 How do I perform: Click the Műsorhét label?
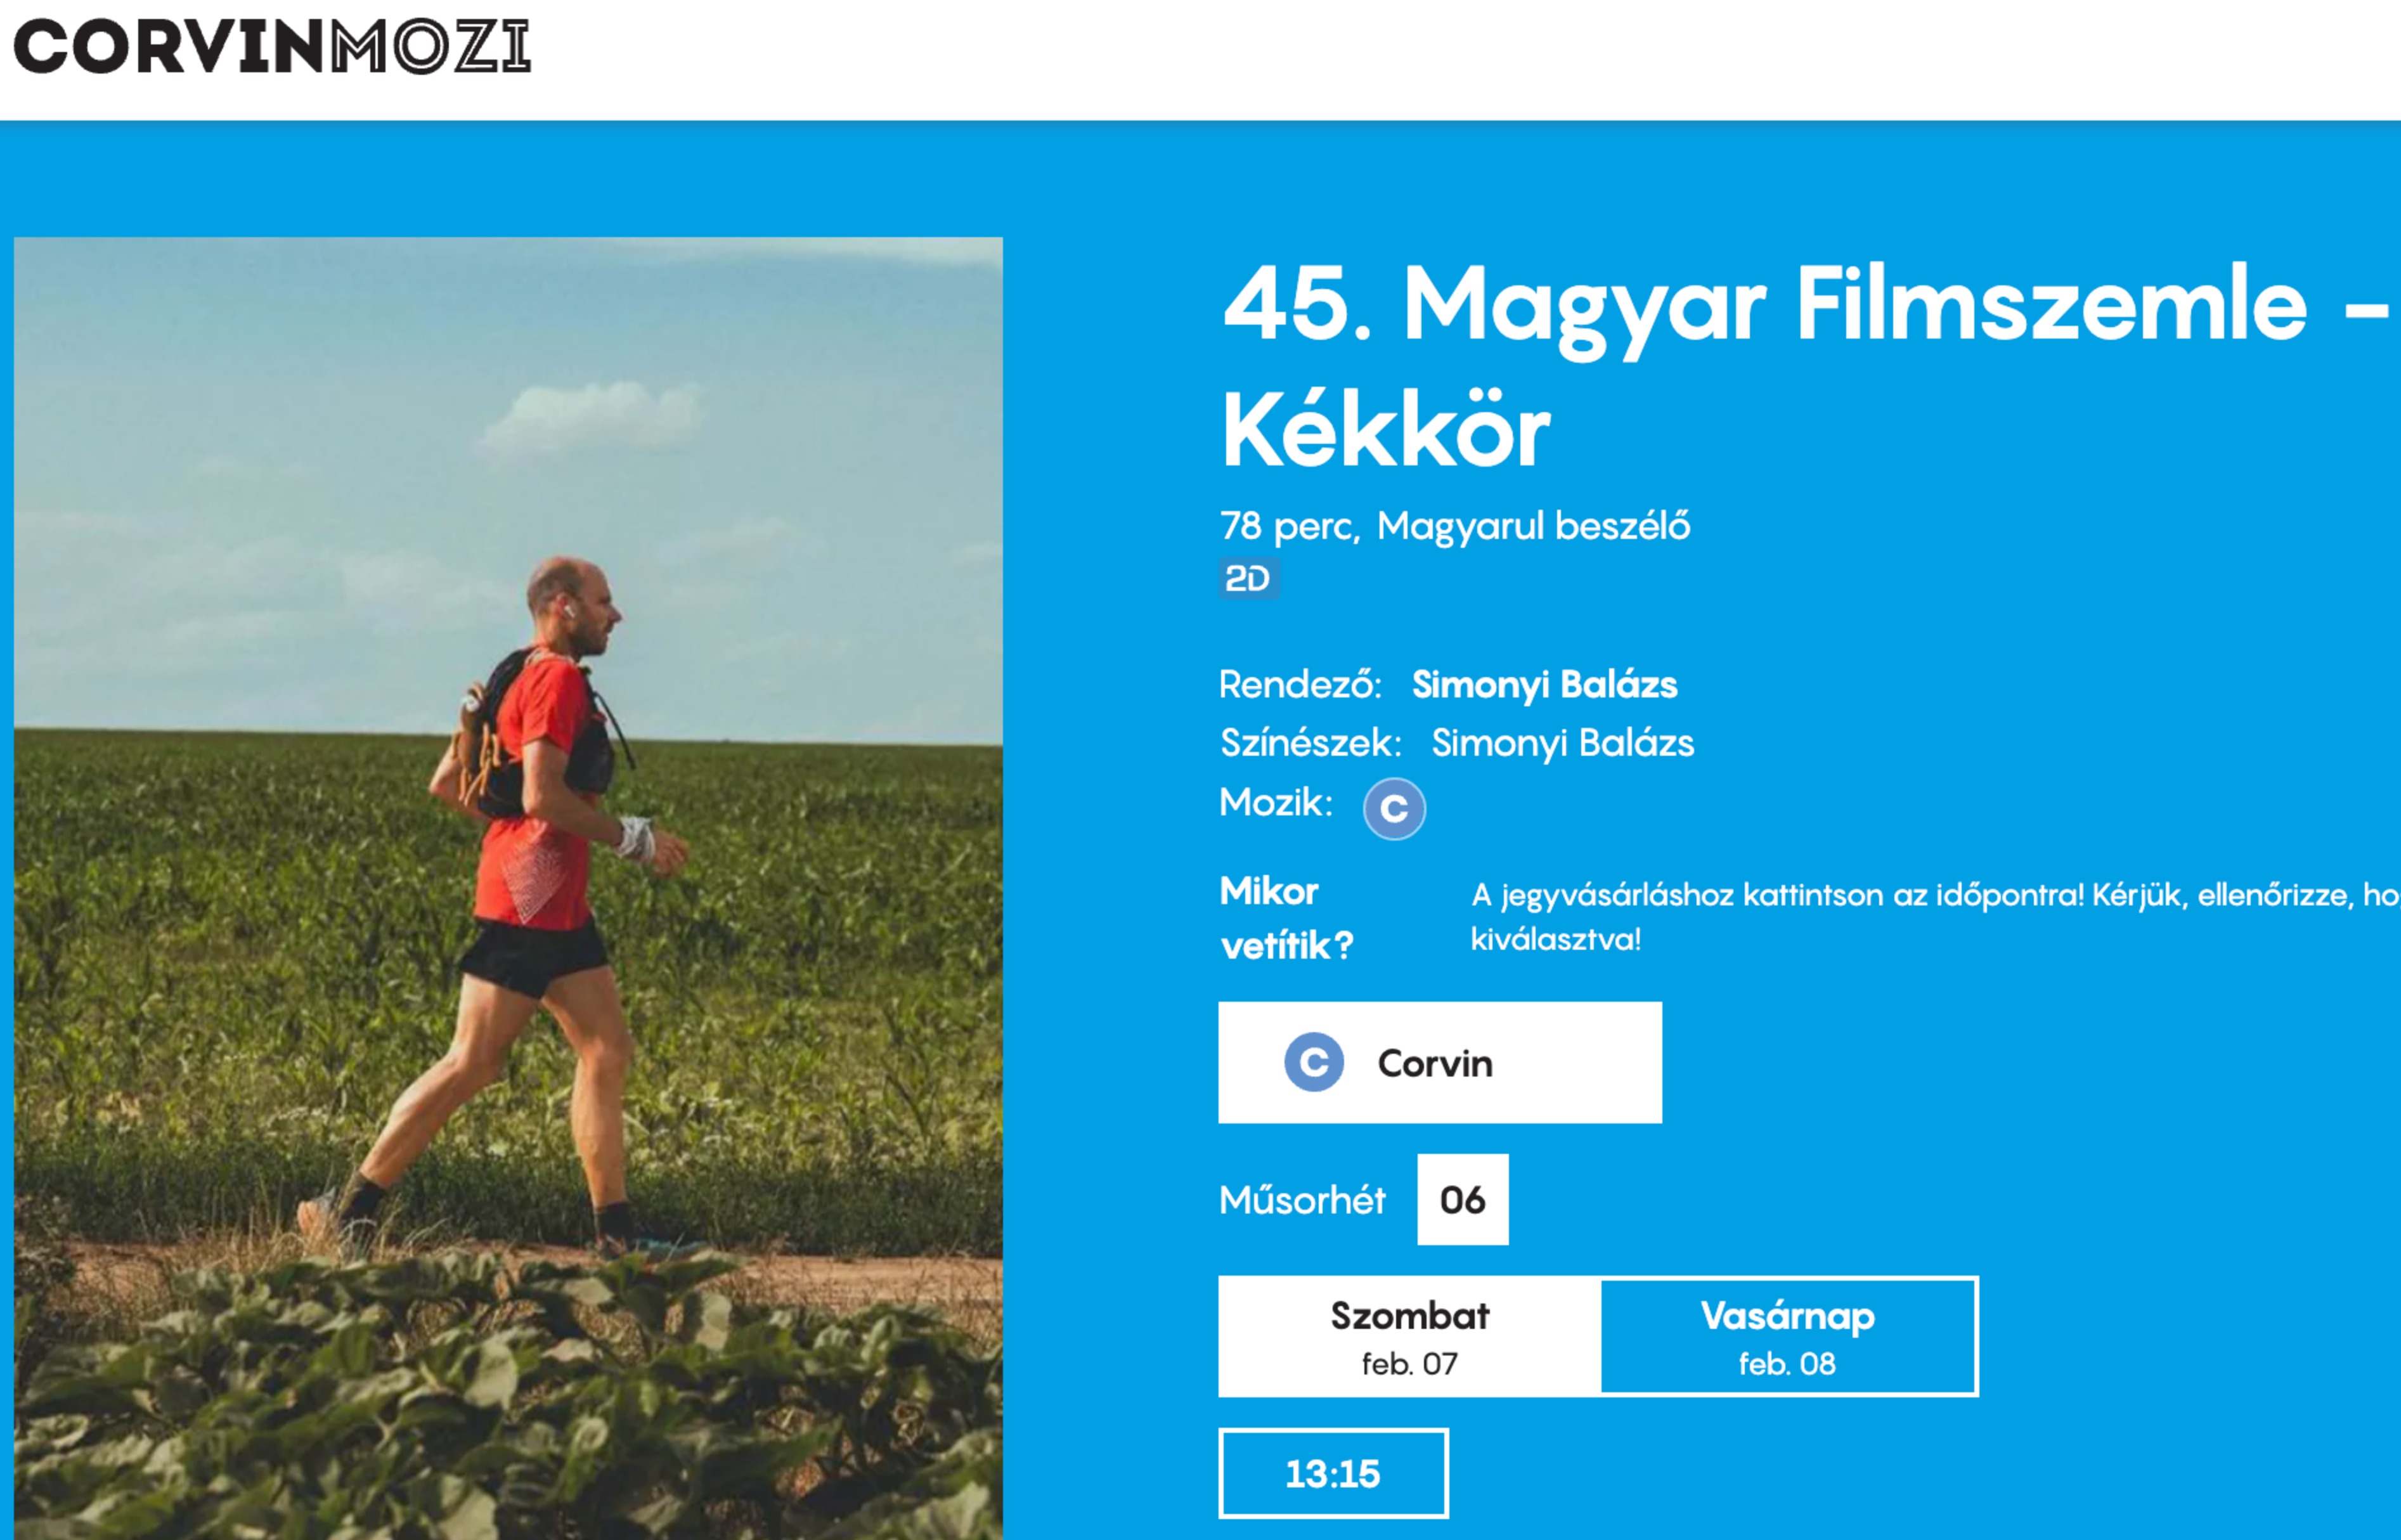coord(1302,1199)
